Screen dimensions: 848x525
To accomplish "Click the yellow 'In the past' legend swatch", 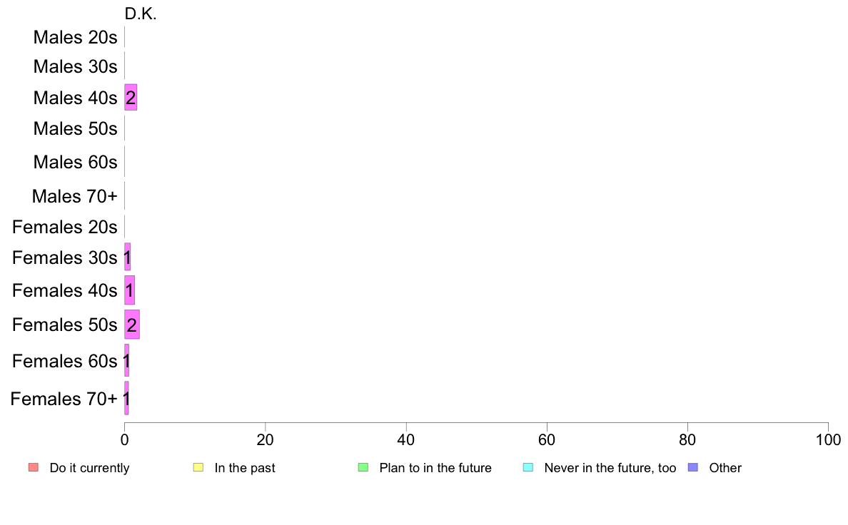I will click(198, 467).
